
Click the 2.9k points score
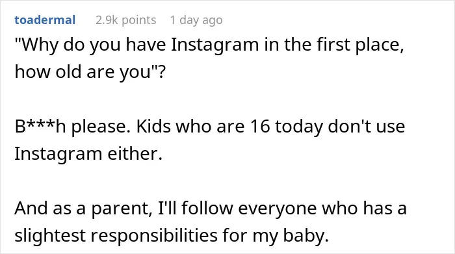click(126, 20)
